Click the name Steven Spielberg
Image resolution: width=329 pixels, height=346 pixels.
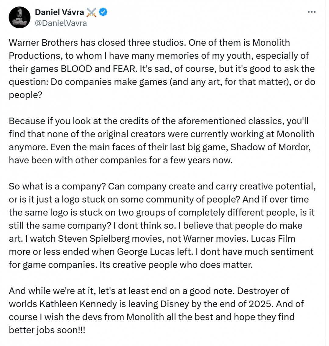94,239
